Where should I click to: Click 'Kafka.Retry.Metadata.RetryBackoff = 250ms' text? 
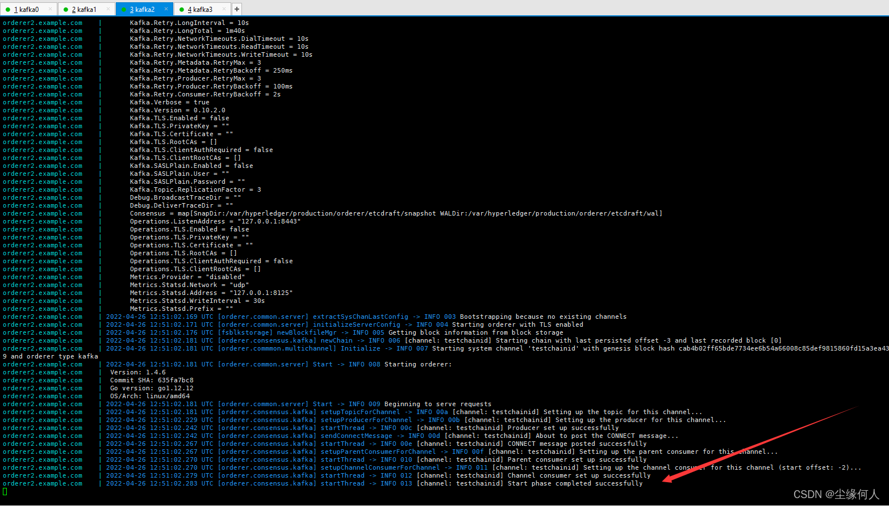[x=211, y=70]
